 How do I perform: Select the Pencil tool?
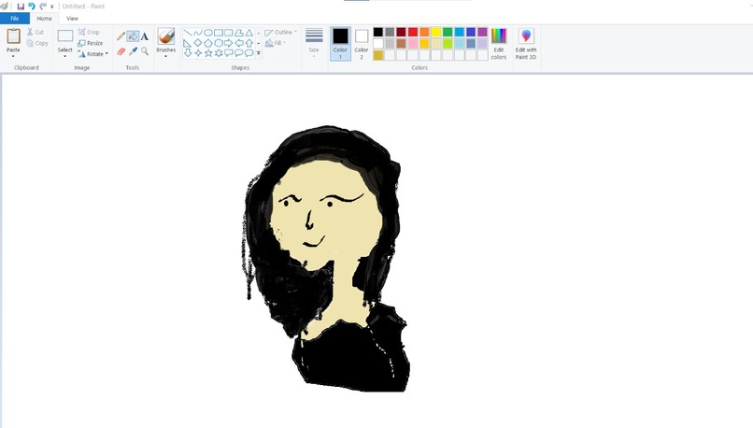tap(121, 36)
